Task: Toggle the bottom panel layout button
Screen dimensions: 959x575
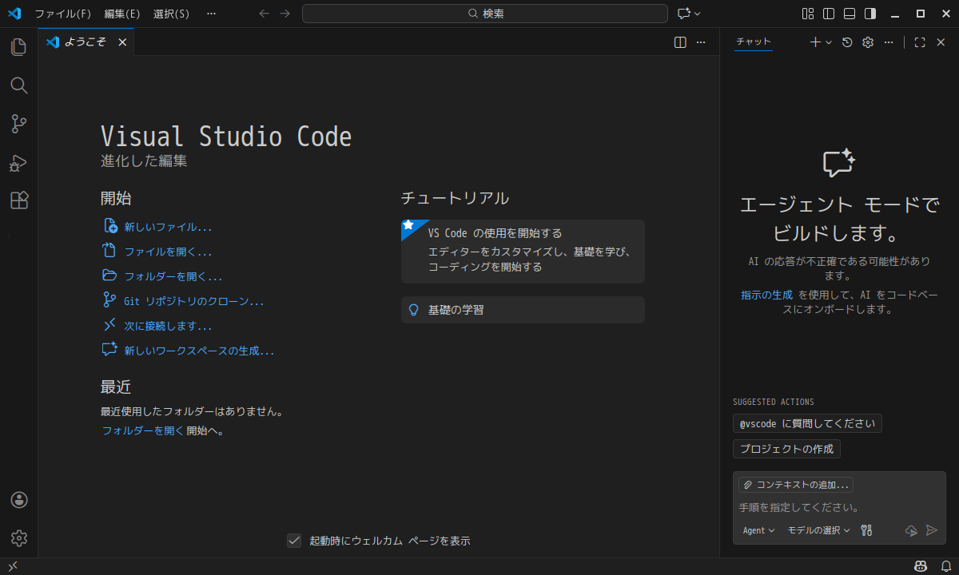Action: point(850,14)
